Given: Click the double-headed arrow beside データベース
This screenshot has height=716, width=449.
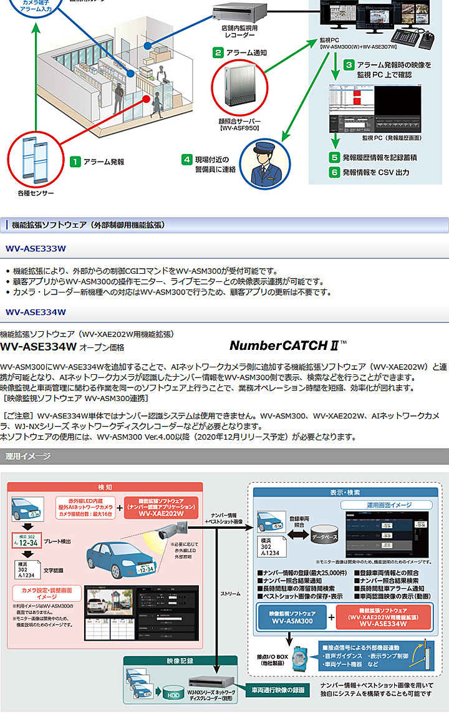Looking at the screenshot, I should coord(297,535).
